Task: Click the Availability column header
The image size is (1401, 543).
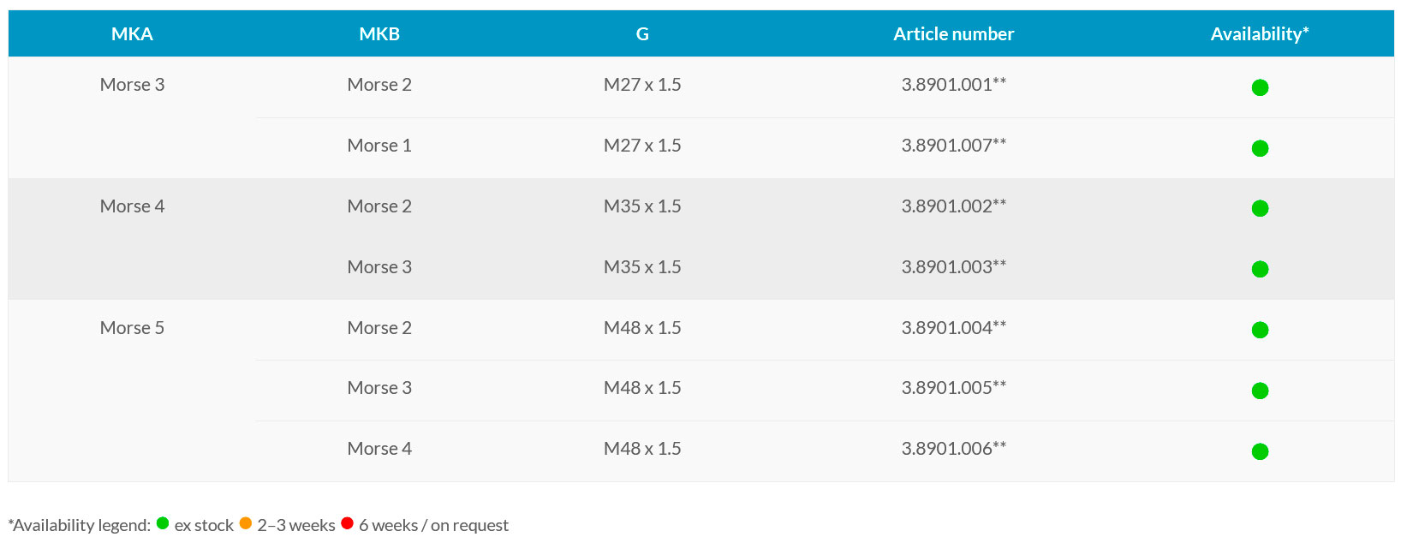Action: [1259, 34]
